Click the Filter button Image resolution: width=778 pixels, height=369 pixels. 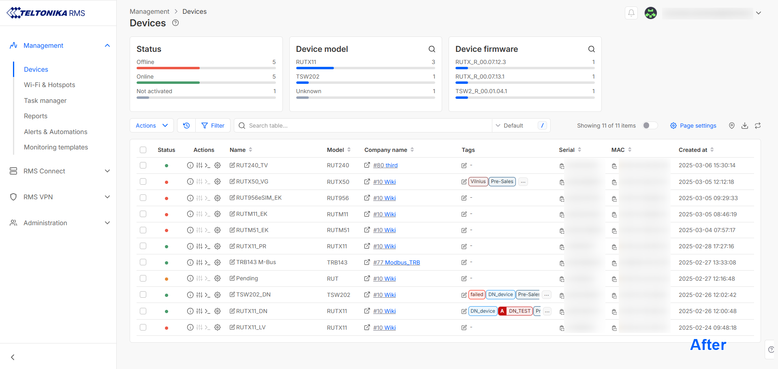(213, 126)
